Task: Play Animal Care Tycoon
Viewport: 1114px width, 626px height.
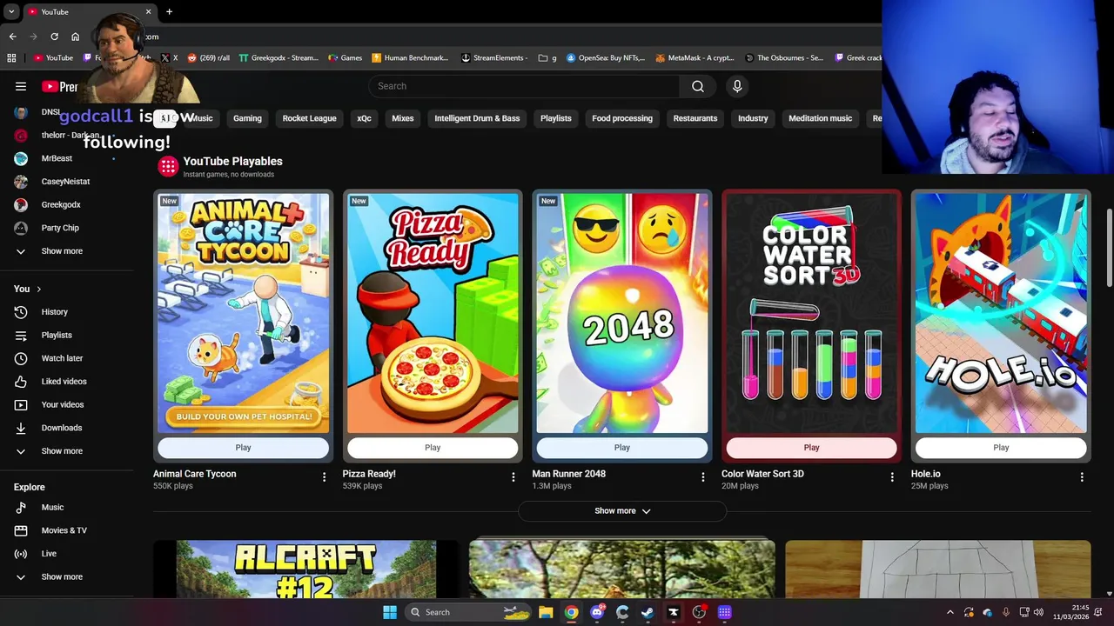Action: click(243, 448)
